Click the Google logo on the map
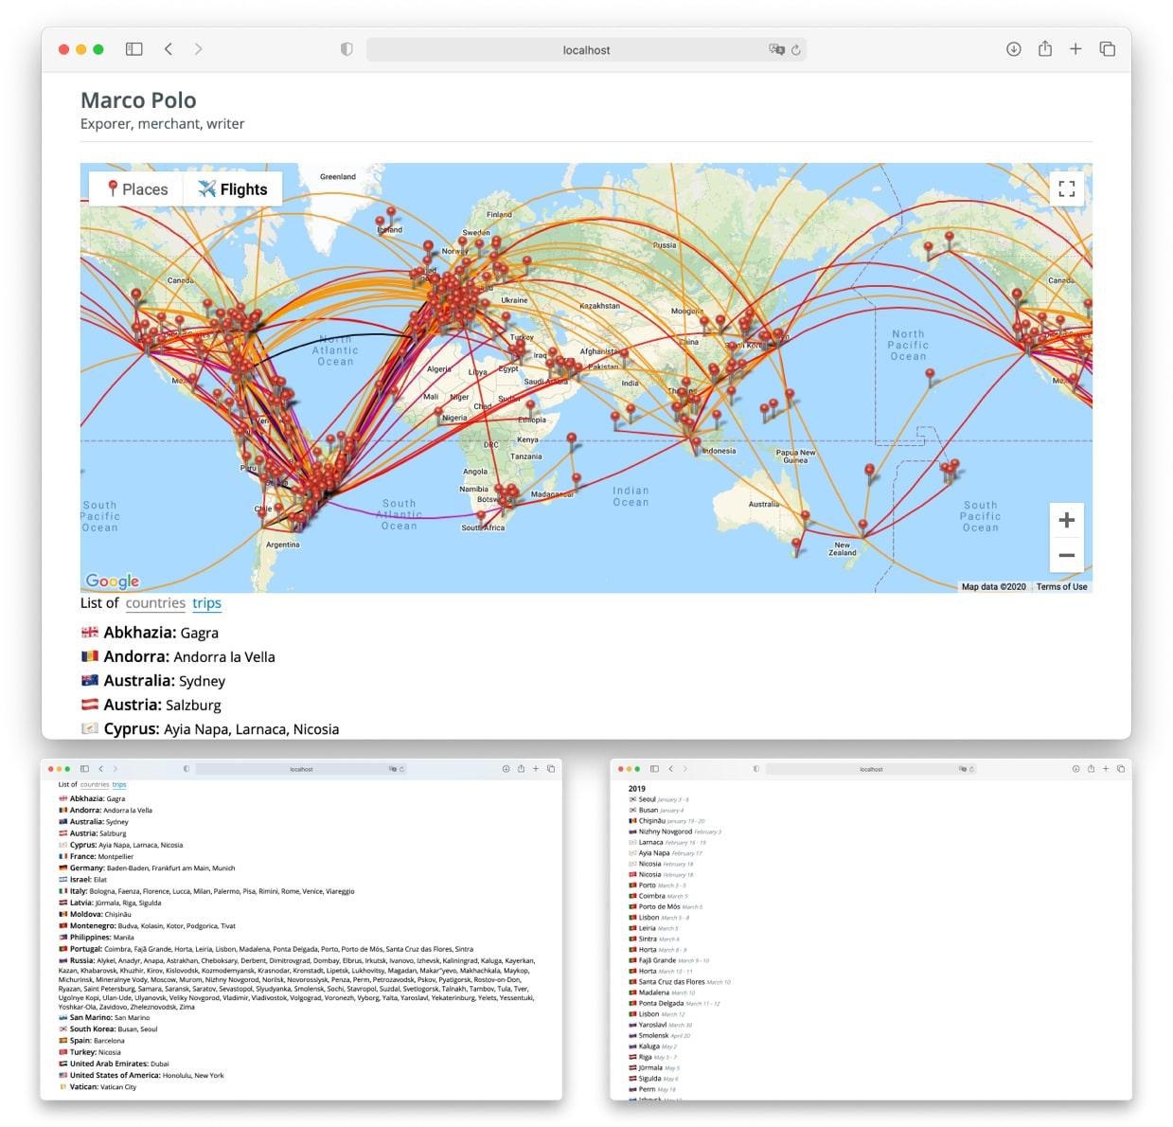The height and width of the screenshot is (1127, 1173). (112, 581)
